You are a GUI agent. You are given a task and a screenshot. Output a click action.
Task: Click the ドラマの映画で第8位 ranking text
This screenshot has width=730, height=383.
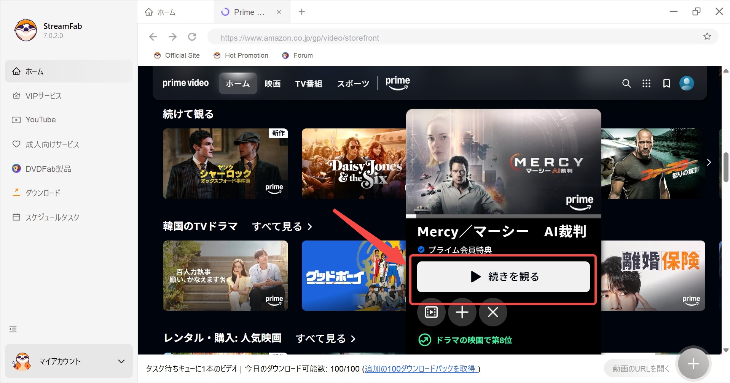474,340
